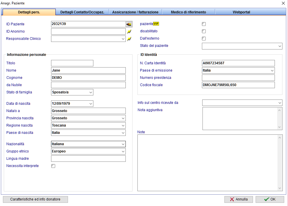
Task: Click the Stato del paziente label
Action: [154, 46]
